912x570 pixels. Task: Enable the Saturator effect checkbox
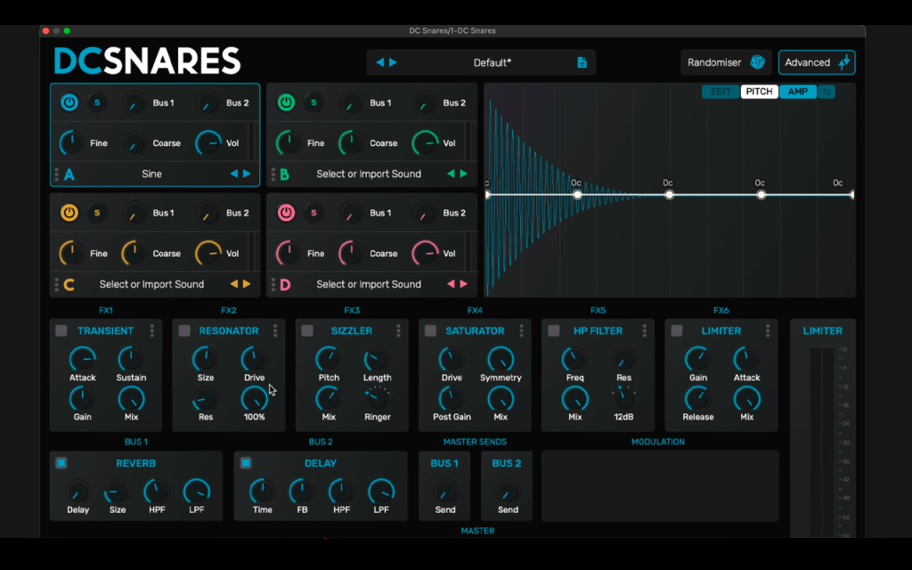[430, 331]
